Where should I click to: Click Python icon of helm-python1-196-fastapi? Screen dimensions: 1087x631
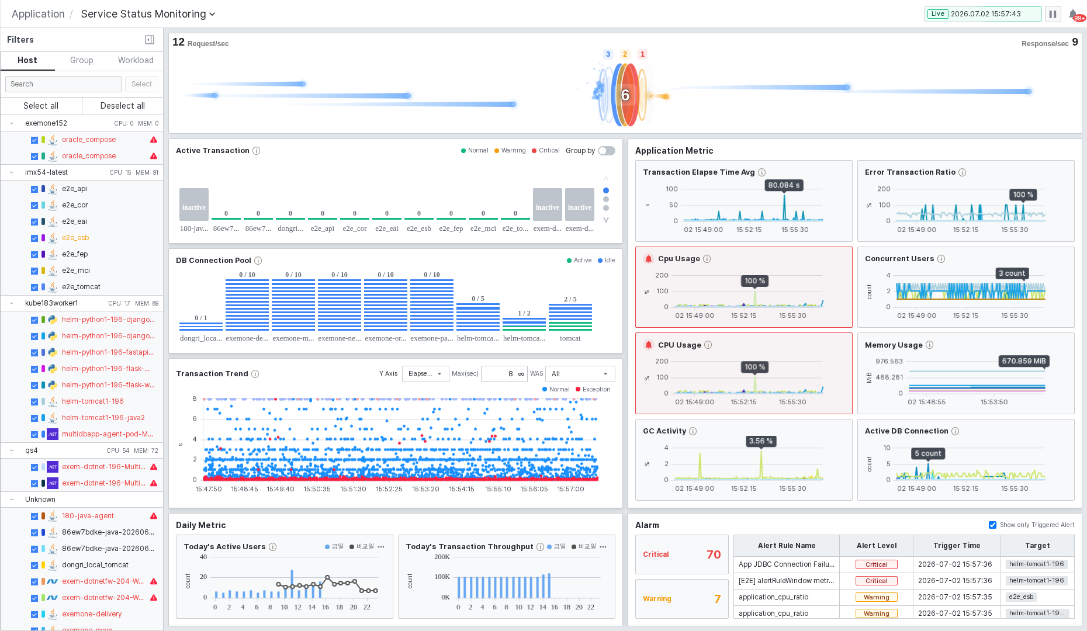(x=53, y=352)
